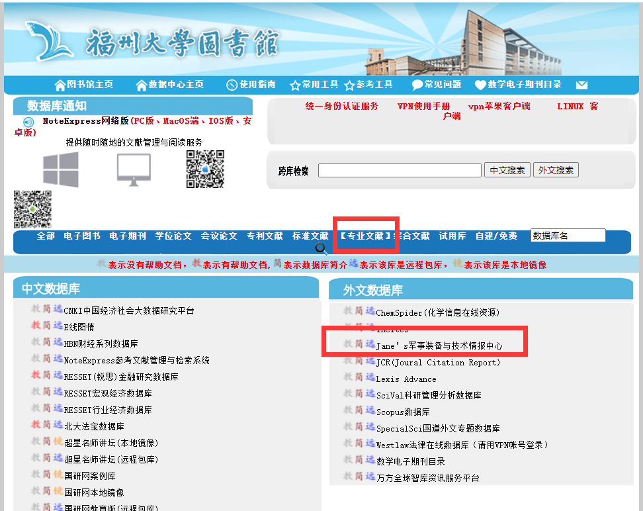Click the 教 help icon for 北大法宝数据库

coord(36,426)
